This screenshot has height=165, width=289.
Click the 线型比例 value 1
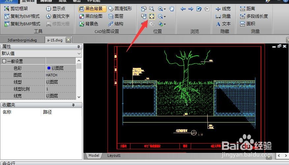tap(61, 89)
